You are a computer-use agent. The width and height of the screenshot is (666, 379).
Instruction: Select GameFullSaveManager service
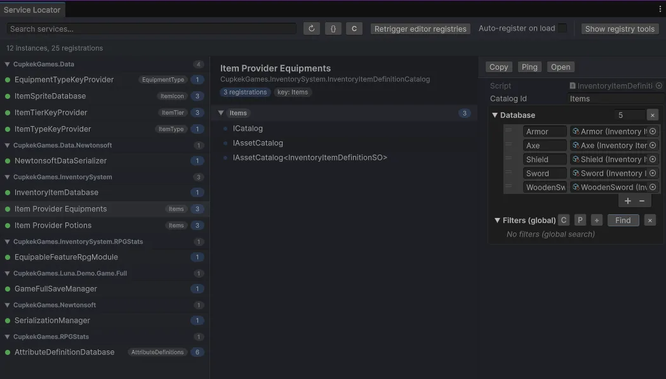coord(105,289)
